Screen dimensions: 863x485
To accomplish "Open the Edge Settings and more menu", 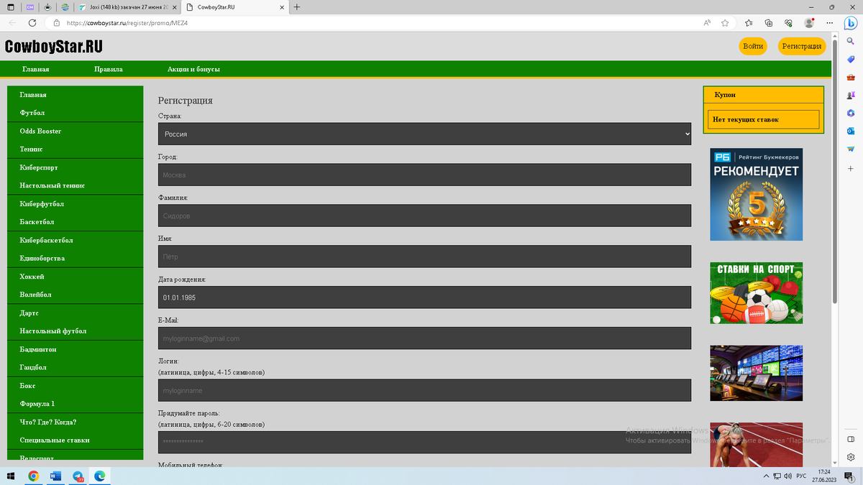I will pos(829,23).
